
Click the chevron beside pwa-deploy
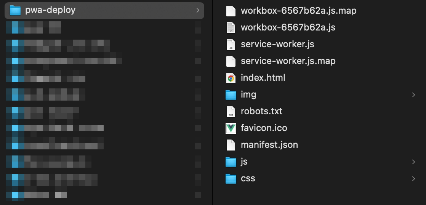point(197,11)
